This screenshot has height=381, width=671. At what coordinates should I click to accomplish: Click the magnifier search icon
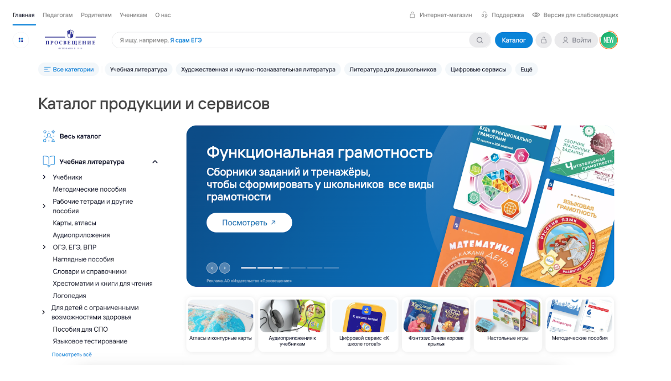(479, 40)
